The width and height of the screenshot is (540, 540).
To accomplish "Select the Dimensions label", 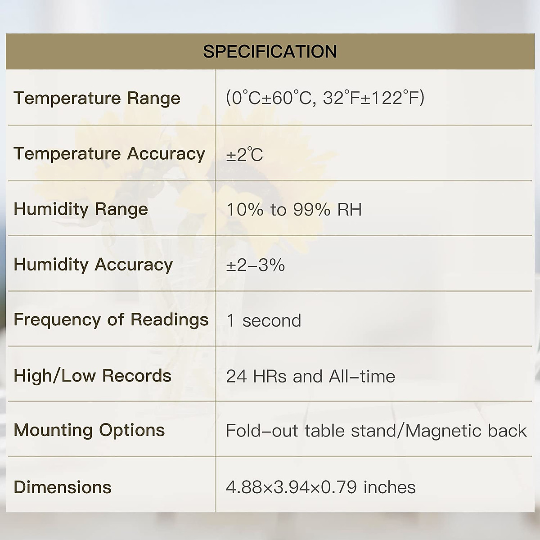I will [x=63, y=487].
